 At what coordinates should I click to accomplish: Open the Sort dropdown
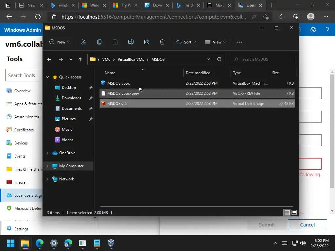[x=186, y=42]
